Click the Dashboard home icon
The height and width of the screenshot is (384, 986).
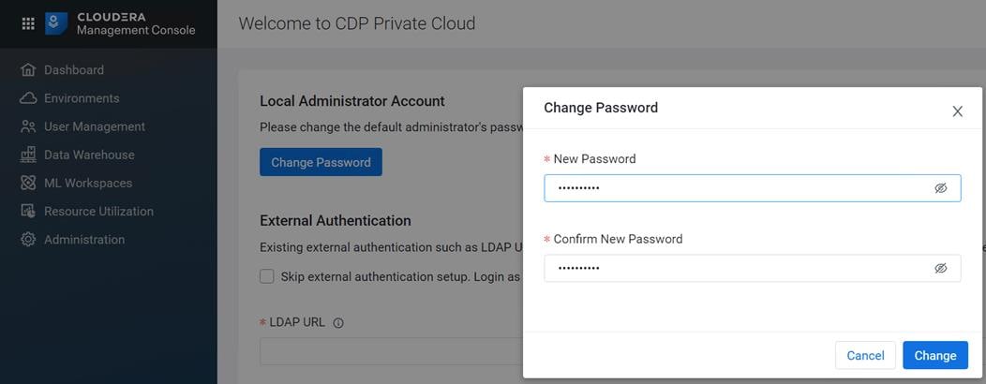[x=28, y=69]
